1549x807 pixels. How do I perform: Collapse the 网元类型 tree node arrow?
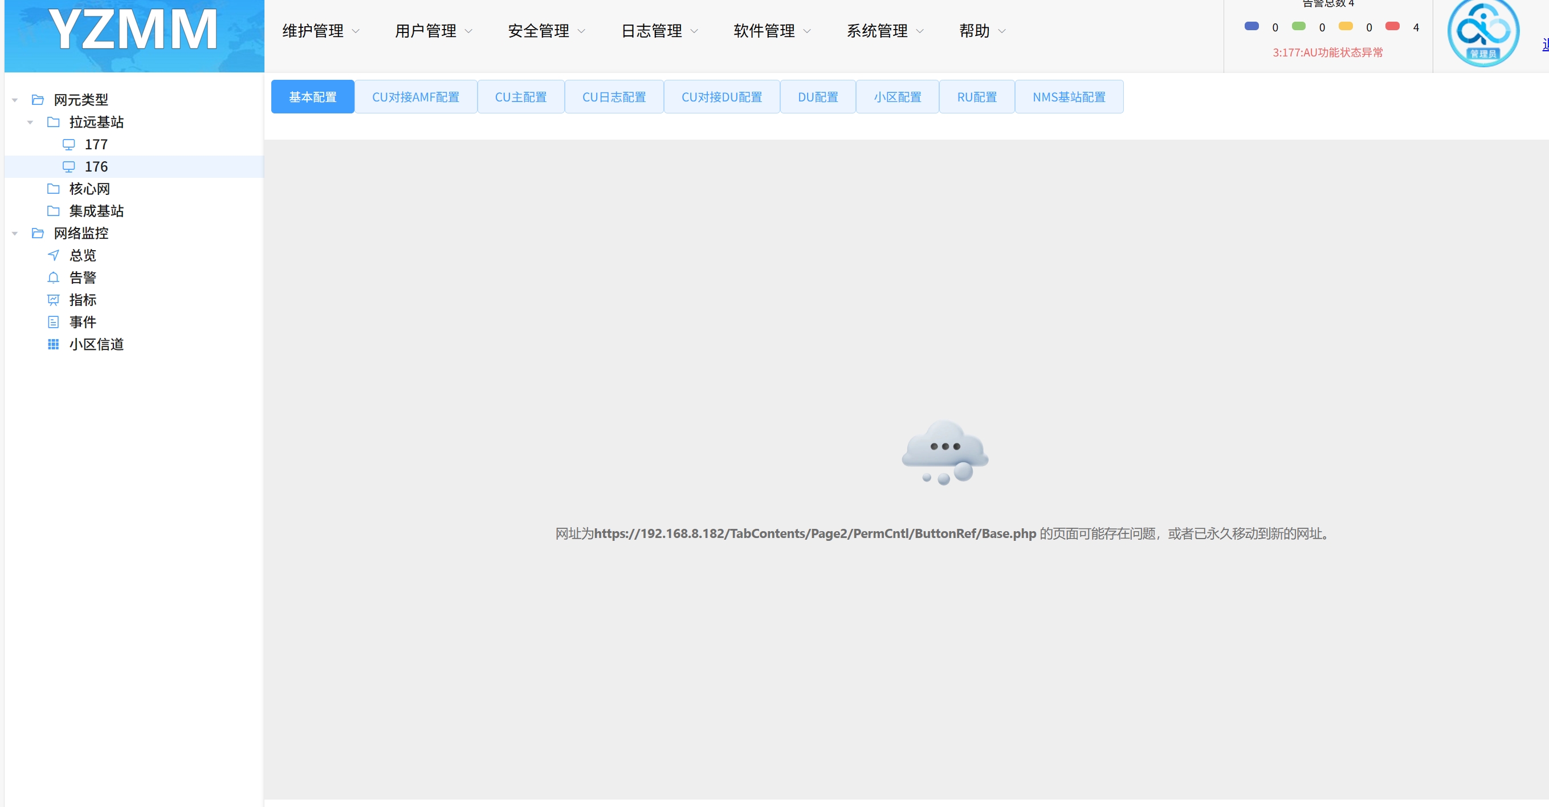[x=15, y=100]
